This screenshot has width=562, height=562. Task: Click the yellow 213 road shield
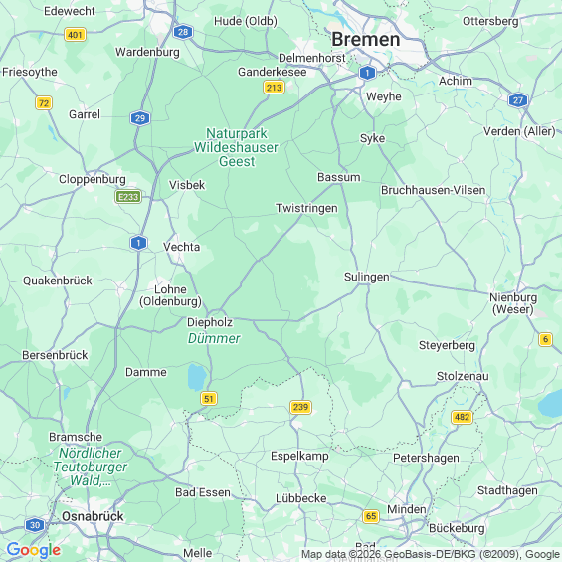[x=274, y=88]
